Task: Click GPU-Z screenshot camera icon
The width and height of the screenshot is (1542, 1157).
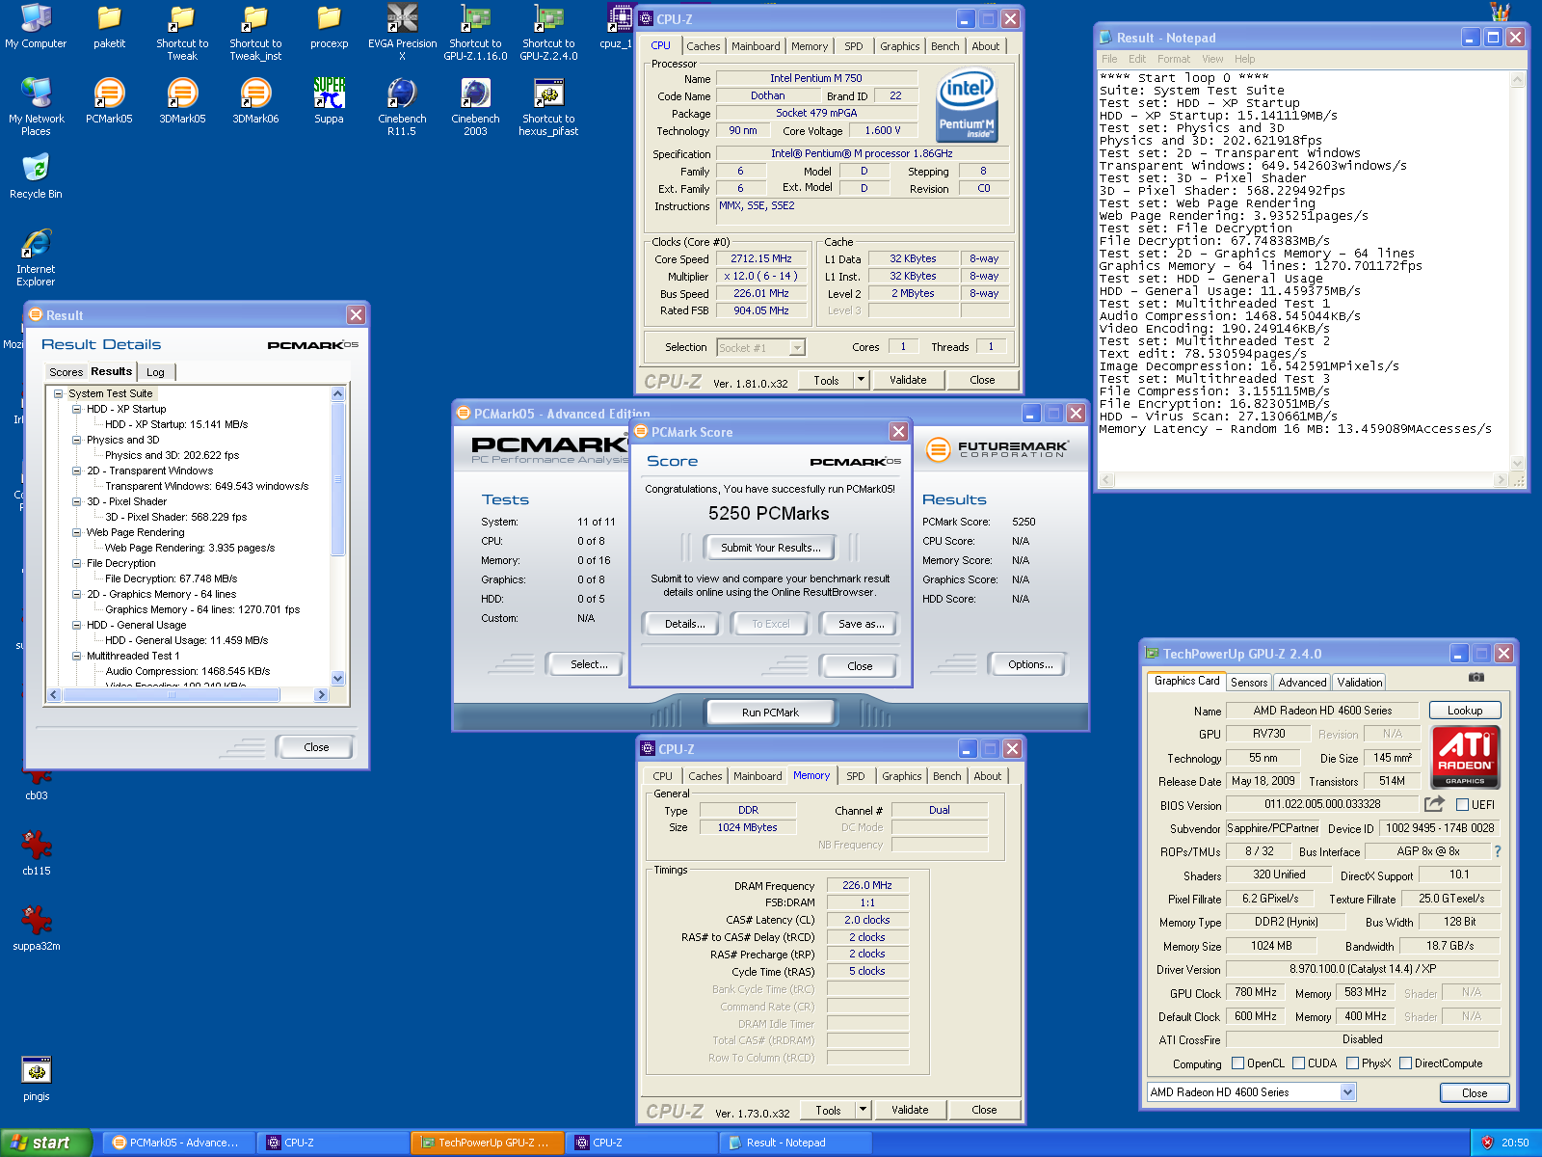Action: click(1476, 678)
